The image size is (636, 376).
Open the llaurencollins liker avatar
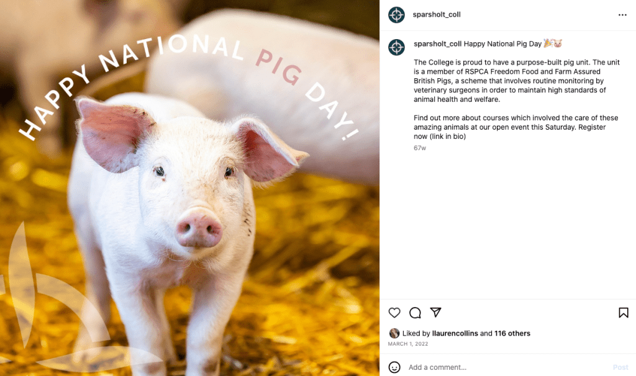pos(394,333)
